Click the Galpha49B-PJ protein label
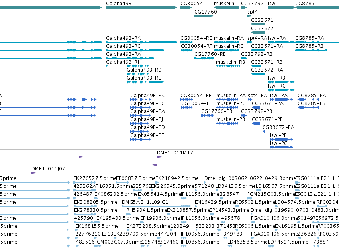This screenshot has width=339, height=248. click(x=147, y=120)
